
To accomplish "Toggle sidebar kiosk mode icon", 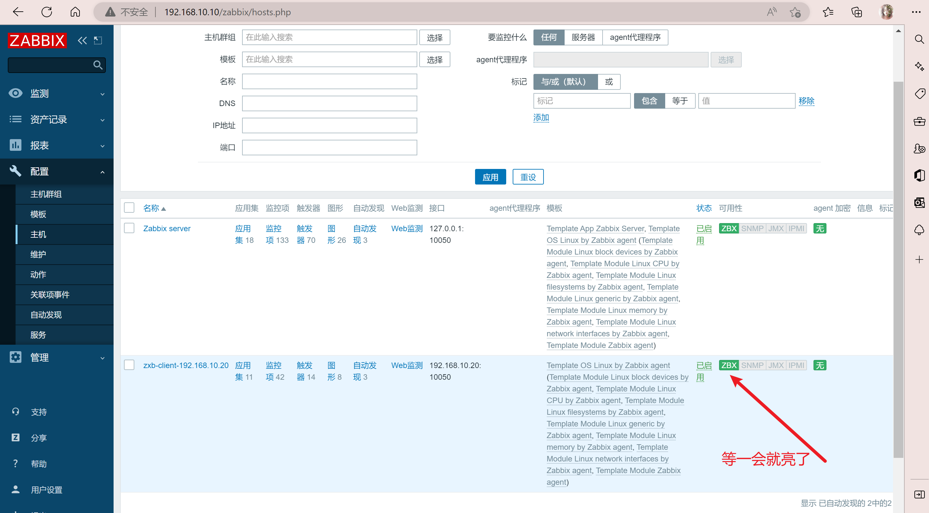I will pos(98,41).
